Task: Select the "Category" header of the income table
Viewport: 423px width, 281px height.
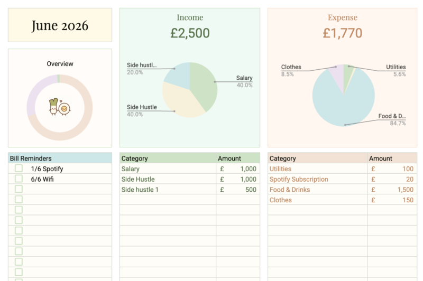Action: click(135, 158)
